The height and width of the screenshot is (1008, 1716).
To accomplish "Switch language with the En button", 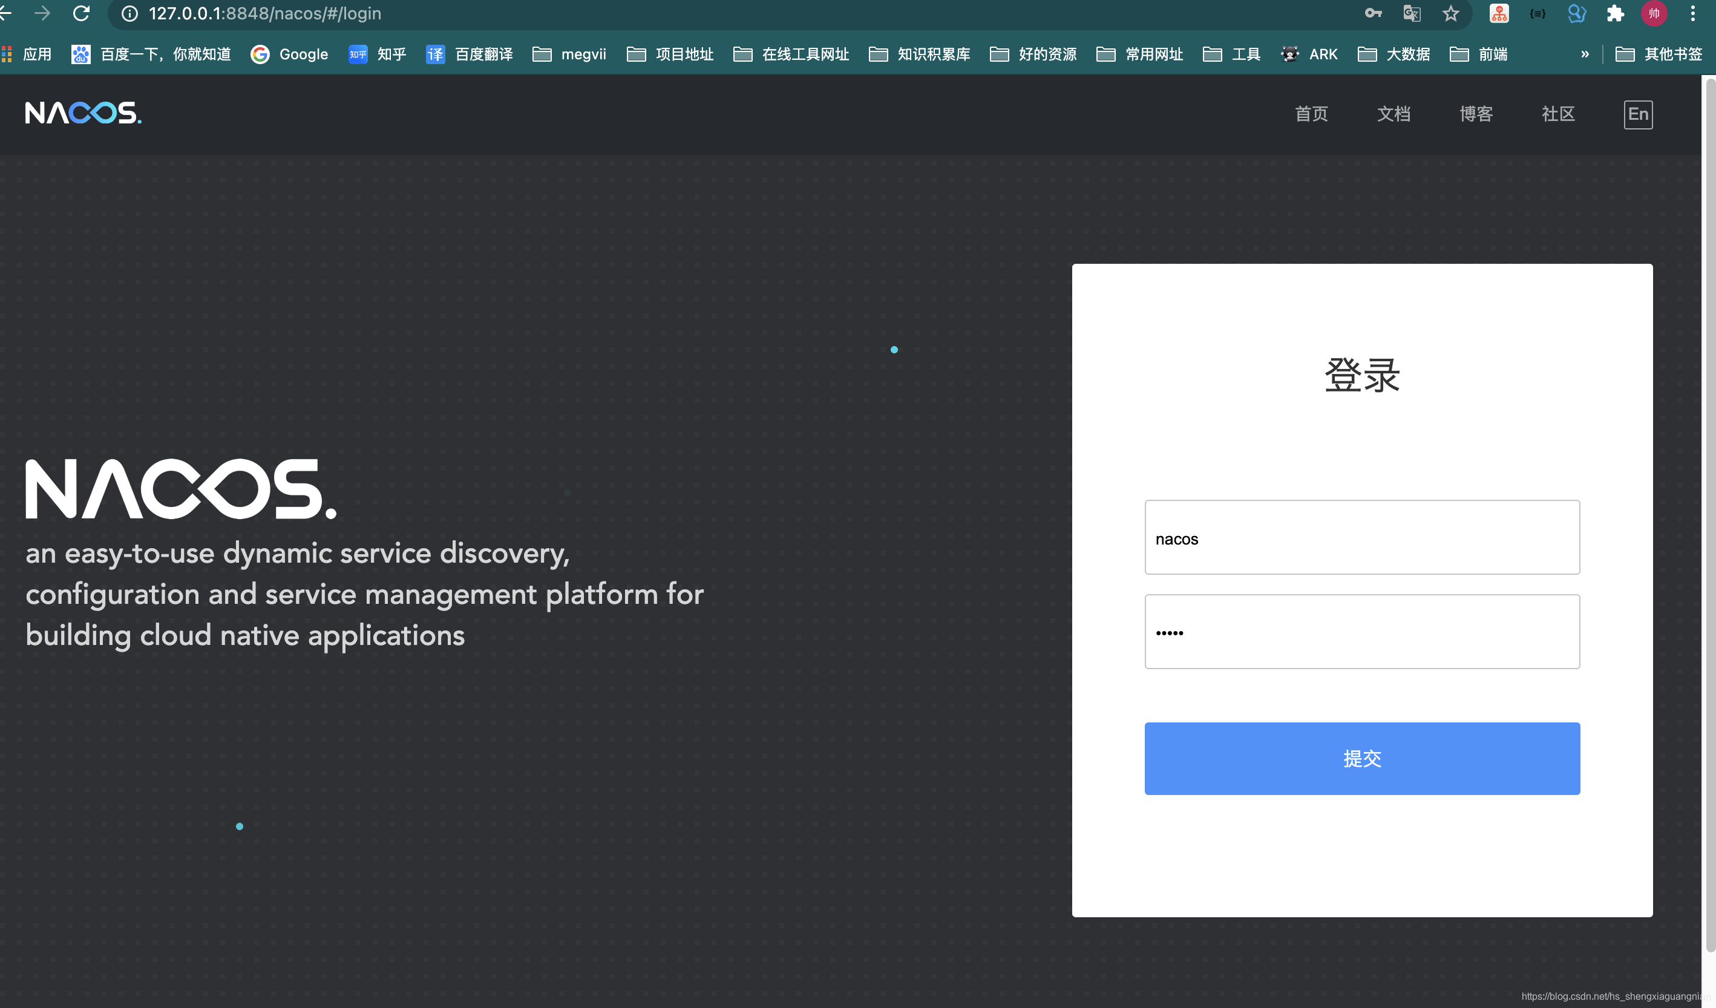I will pos(1639,114).
